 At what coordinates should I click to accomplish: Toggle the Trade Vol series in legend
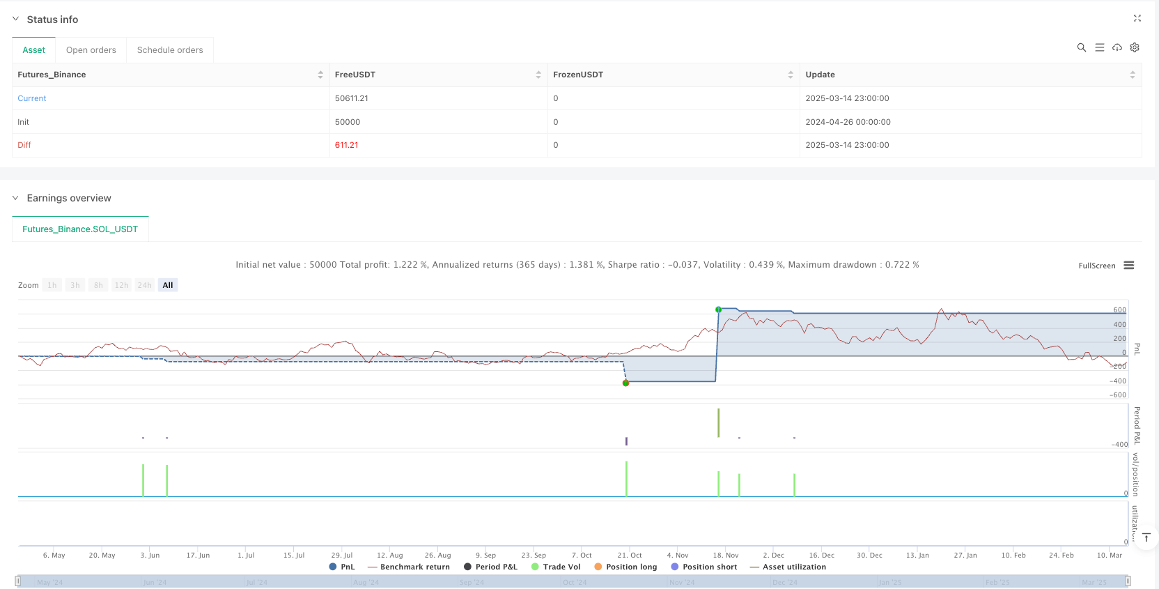556,567
